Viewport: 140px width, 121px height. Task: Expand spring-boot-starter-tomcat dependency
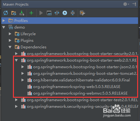pos(23,74)
